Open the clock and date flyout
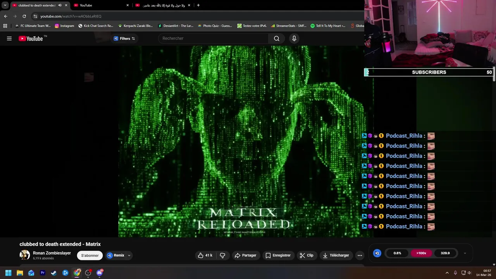The height and width of the screenshot is (279, 496). [x=484, y=273]
